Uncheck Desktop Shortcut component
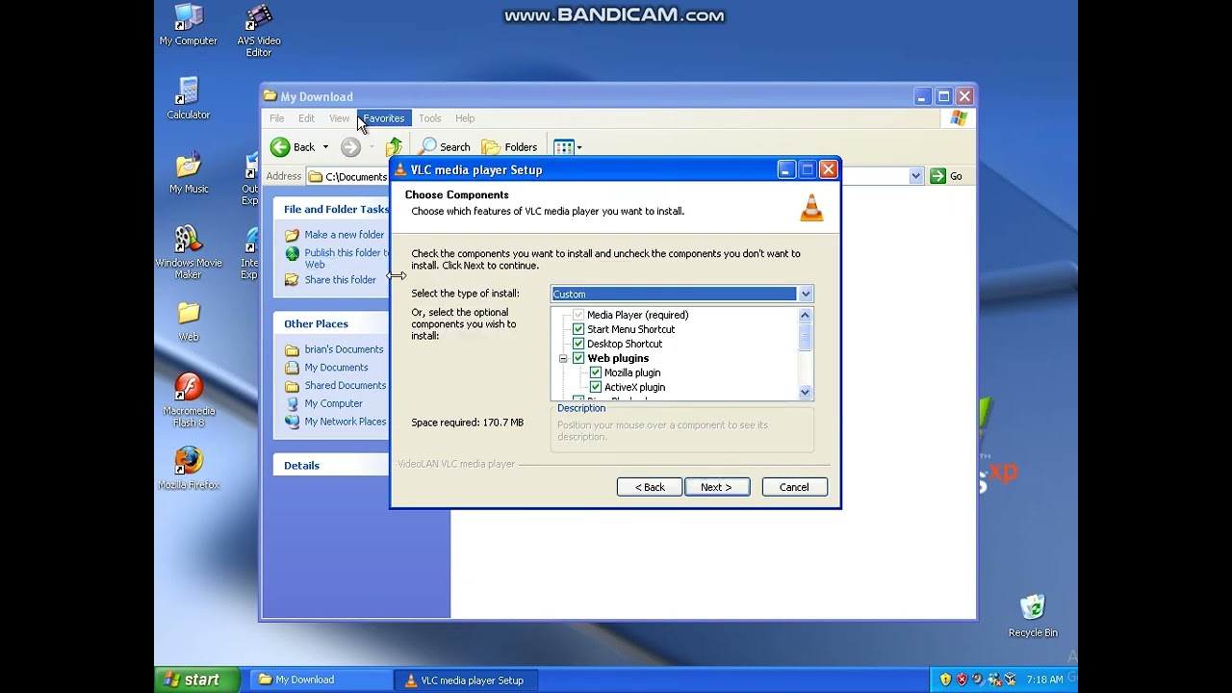 pos(578,344)
